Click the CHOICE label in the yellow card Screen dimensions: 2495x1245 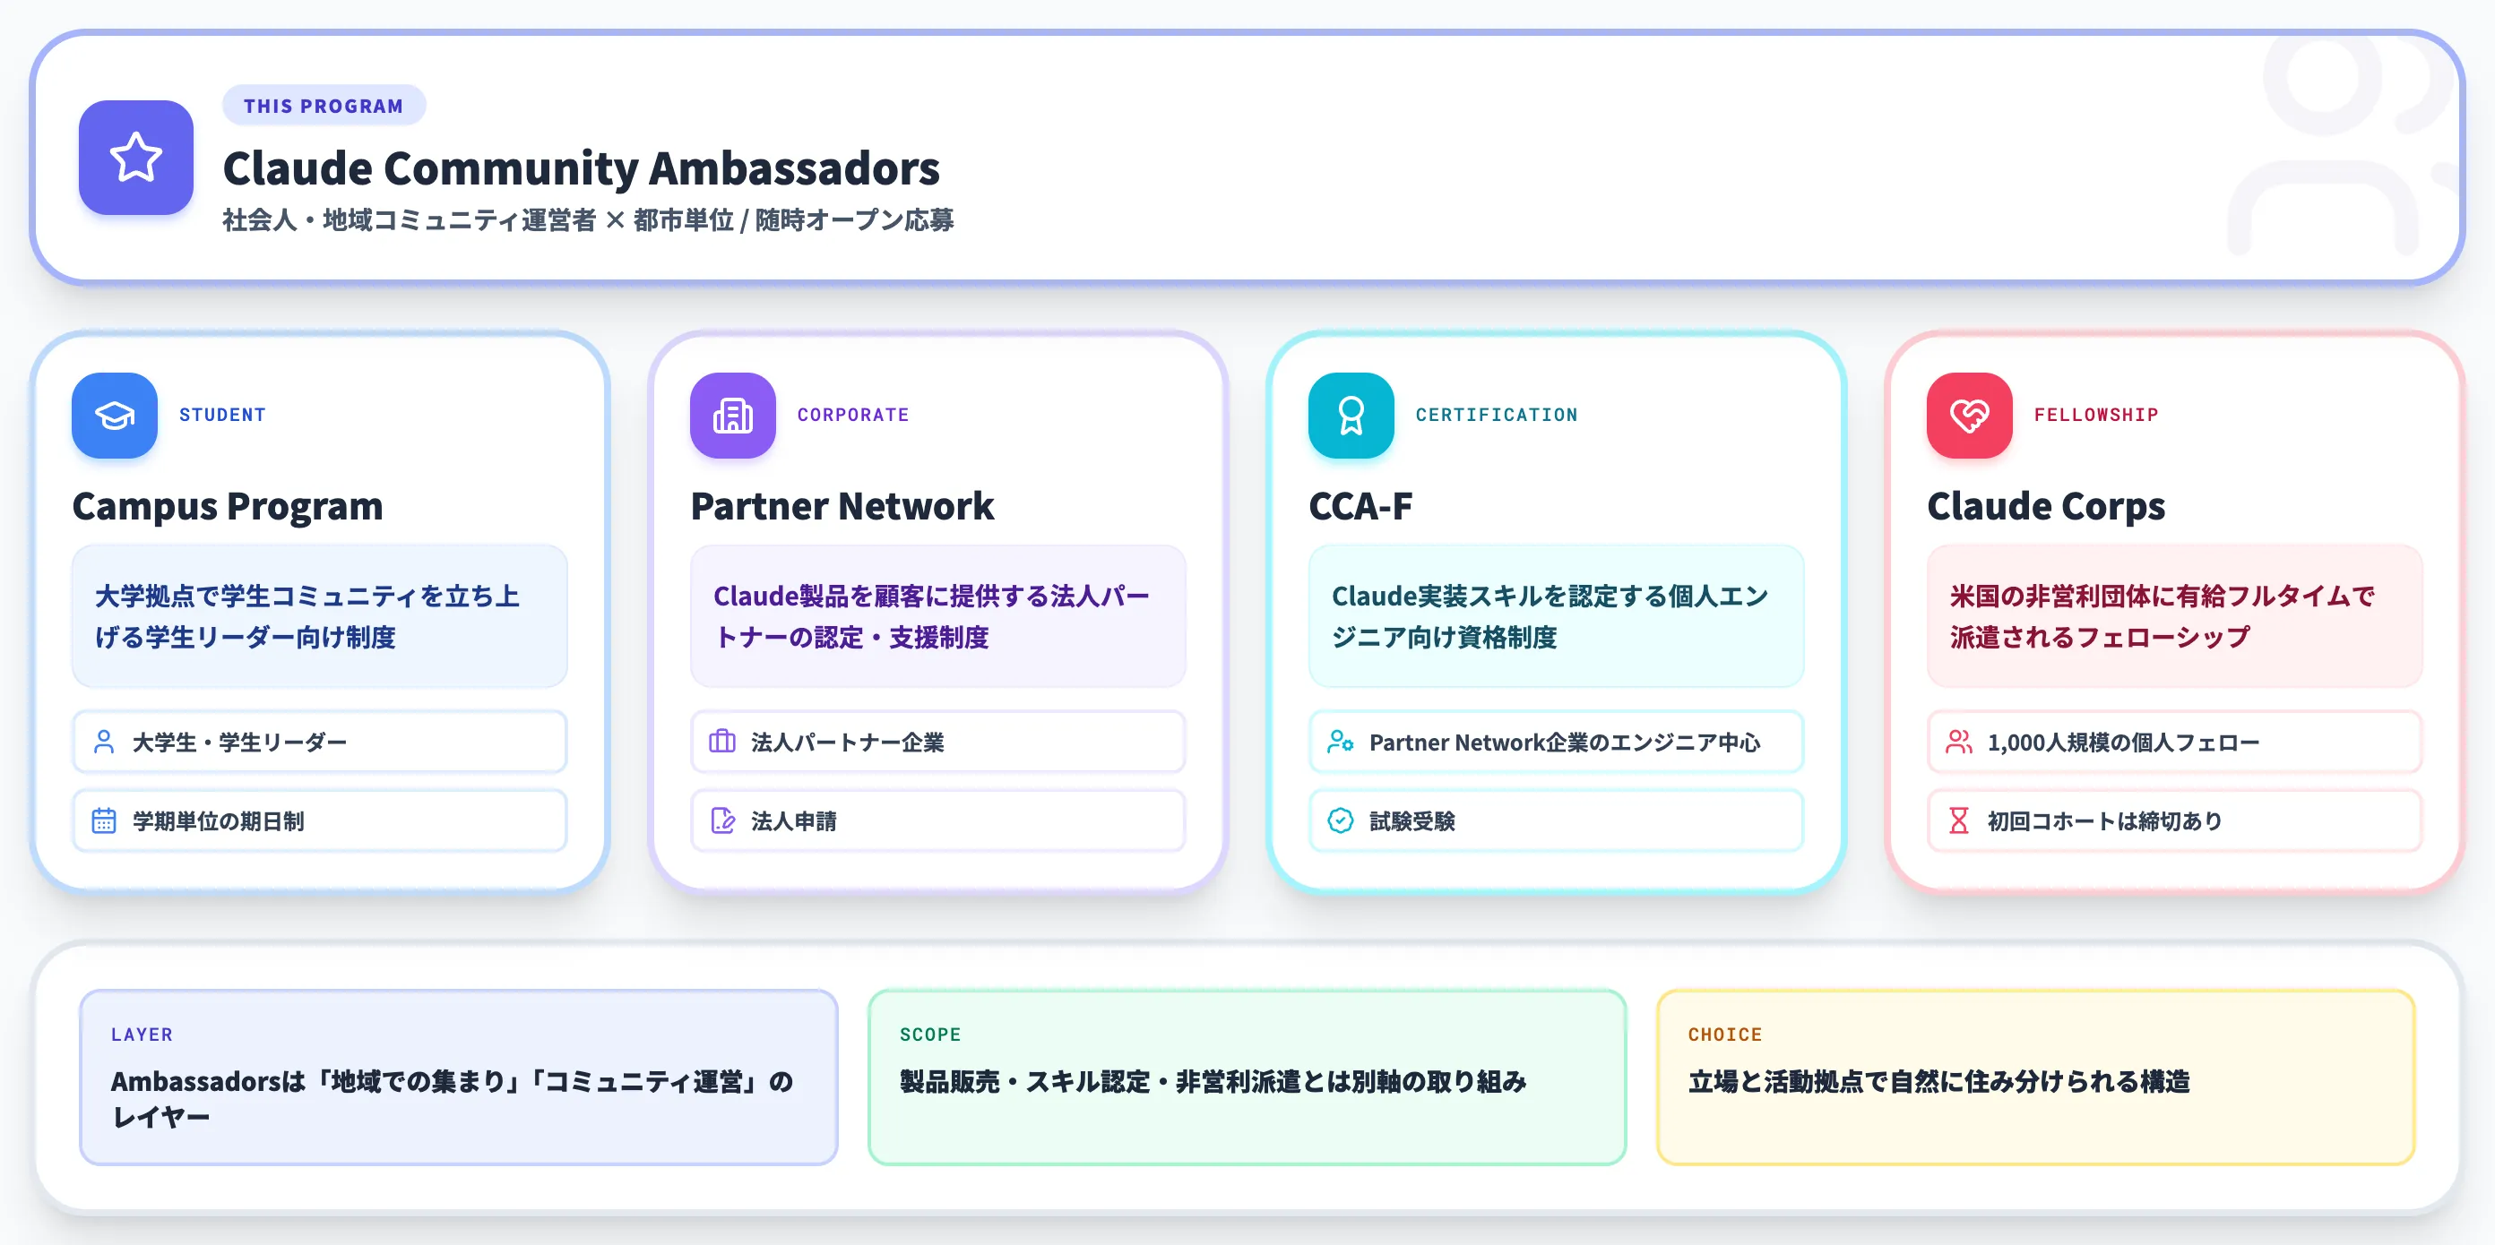tap(1725, 1035)
